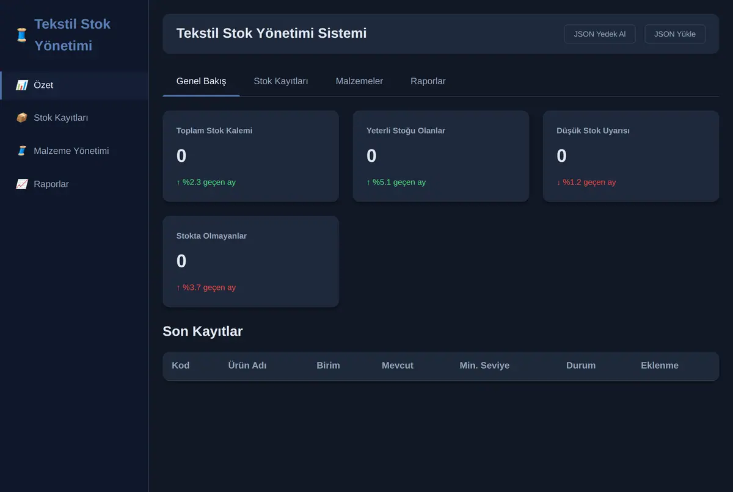
Task: Click the Durum column header
Action: point(581,366)
